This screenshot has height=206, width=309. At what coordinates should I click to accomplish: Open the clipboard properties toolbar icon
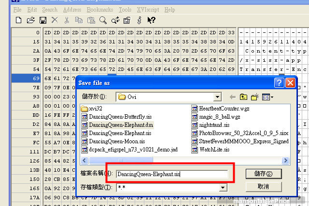[x=127, y=20]
